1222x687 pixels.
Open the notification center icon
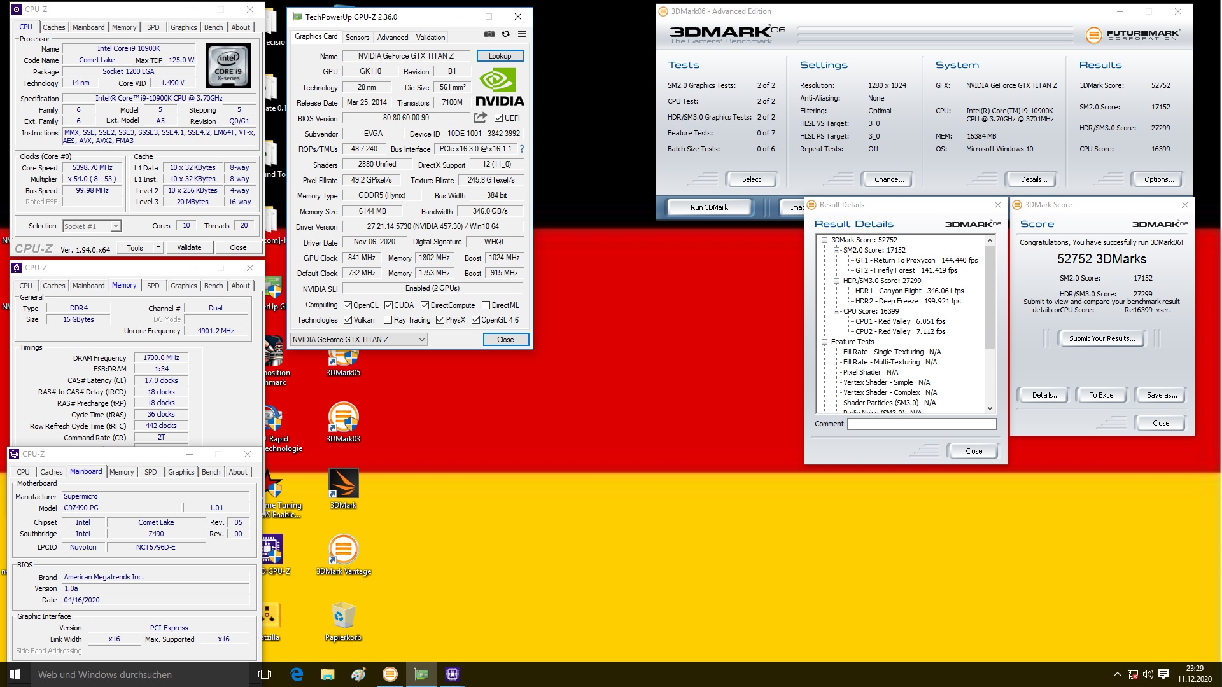pyautogui.click(x=1163, y=674)
